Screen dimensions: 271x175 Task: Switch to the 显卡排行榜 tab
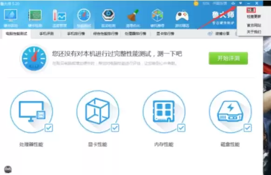tap(165, 34)
